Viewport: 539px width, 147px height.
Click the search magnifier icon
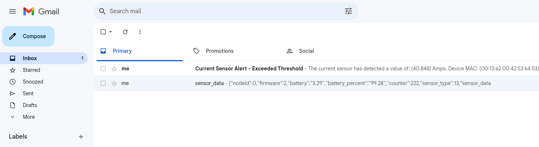pos(102,11)
